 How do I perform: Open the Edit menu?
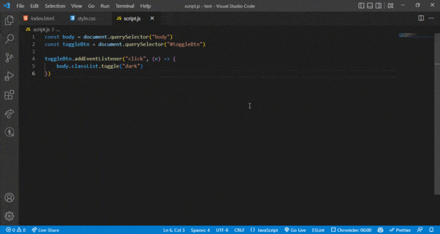pos(34,6)
